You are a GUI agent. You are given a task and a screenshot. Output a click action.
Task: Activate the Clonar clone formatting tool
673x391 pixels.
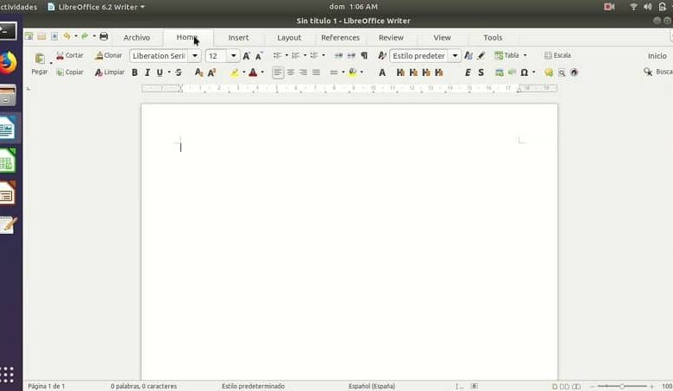click(x=109, y=55)
